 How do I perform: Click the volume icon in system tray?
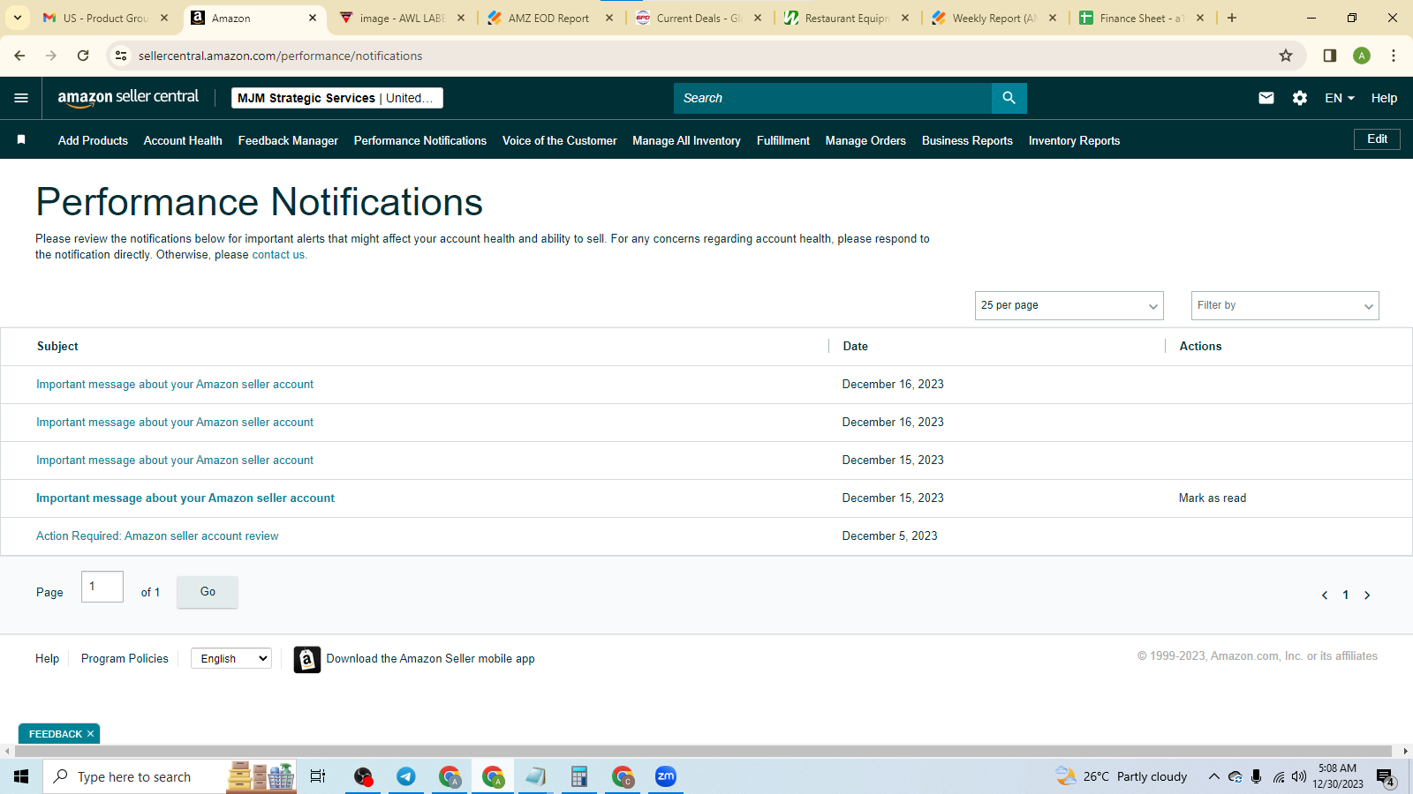pyautogui.click(x=1298, y=776)
